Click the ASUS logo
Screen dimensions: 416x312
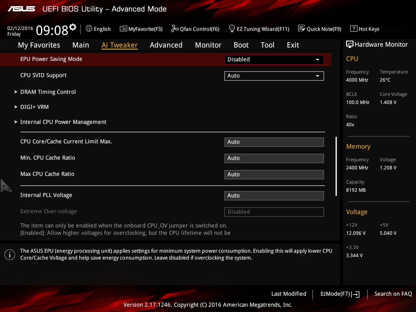(x=22, y=9)
